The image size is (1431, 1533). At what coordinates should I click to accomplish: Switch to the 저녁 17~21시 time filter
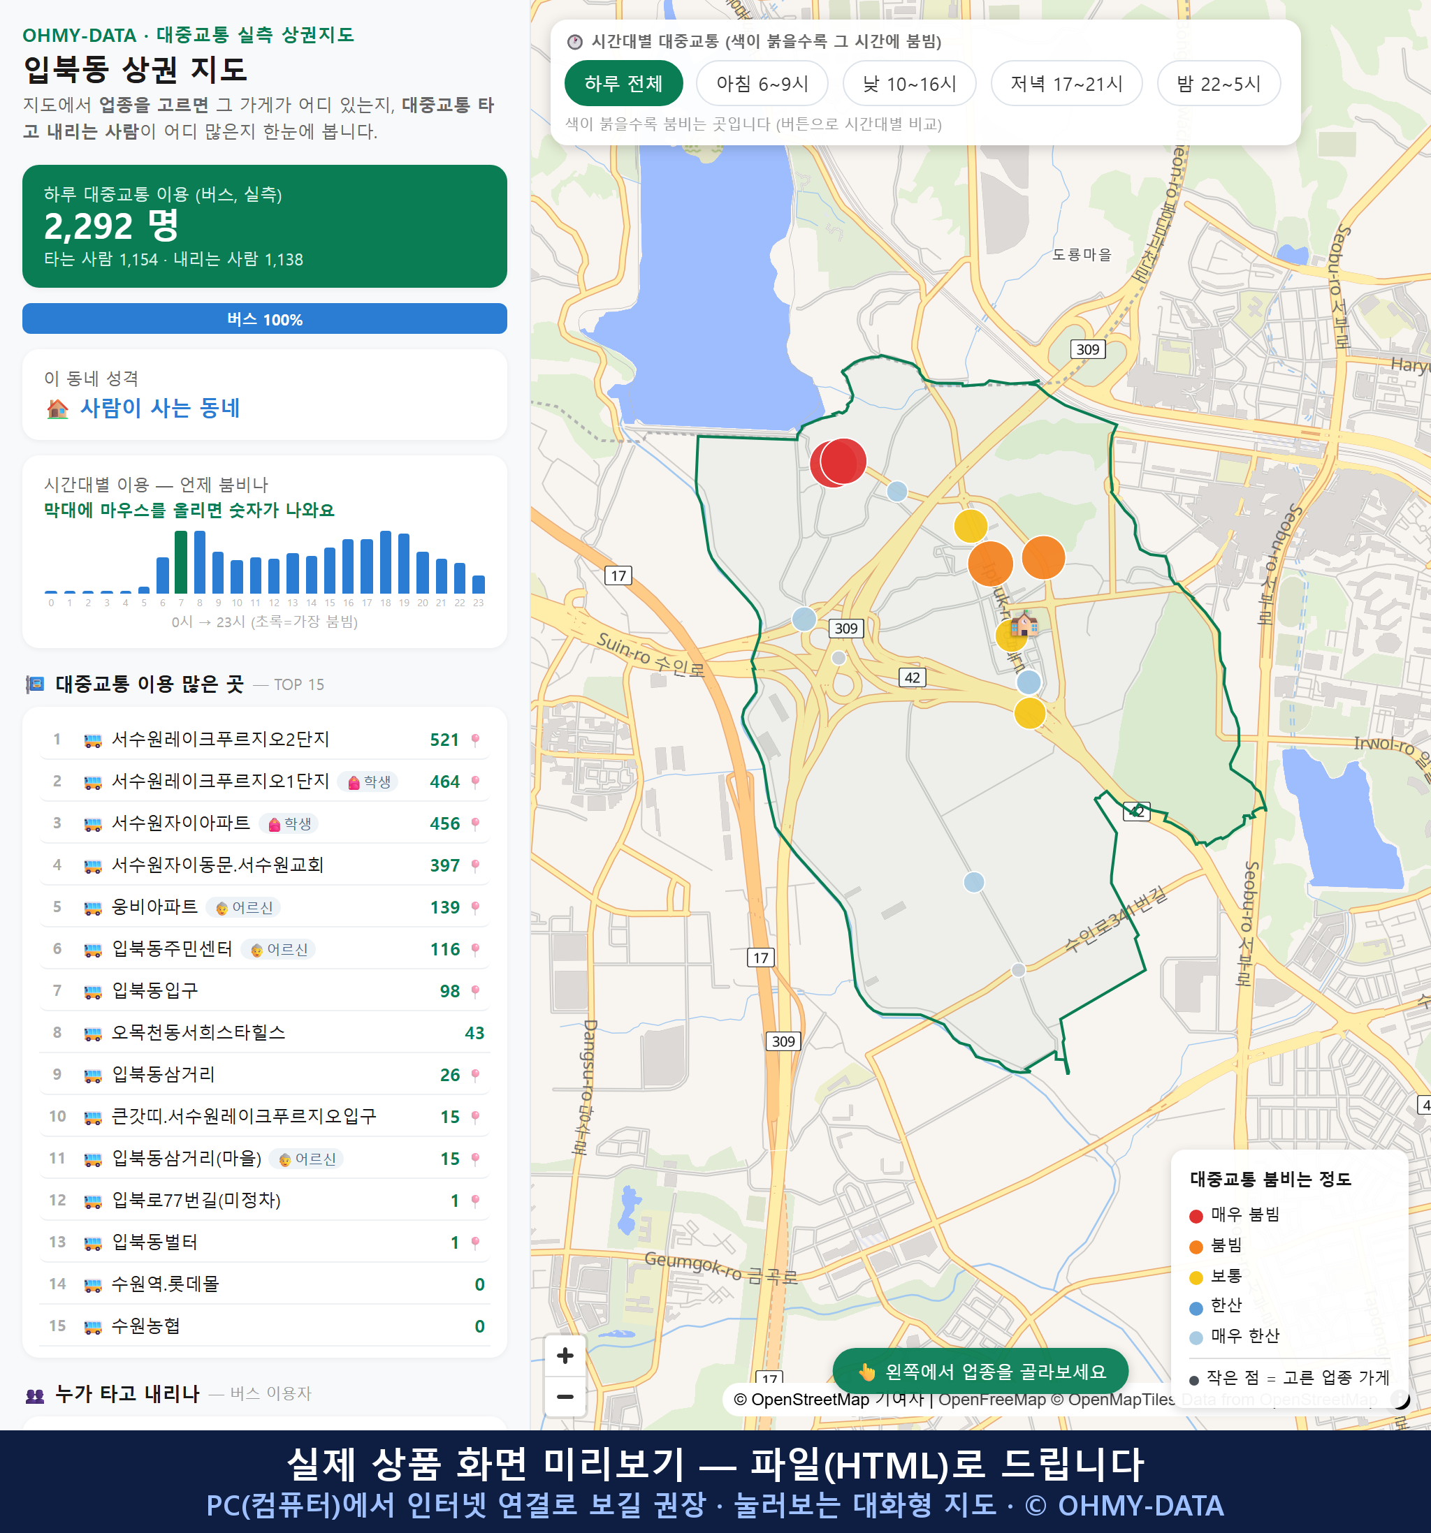point(1066,83)
